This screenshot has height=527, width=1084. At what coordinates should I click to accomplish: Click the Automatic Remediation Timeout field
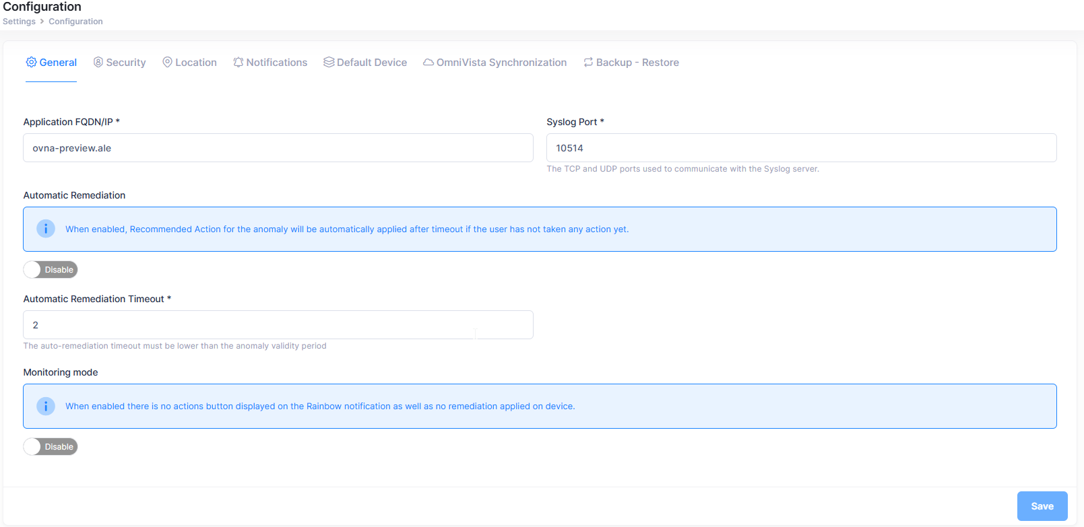point(278,325)
